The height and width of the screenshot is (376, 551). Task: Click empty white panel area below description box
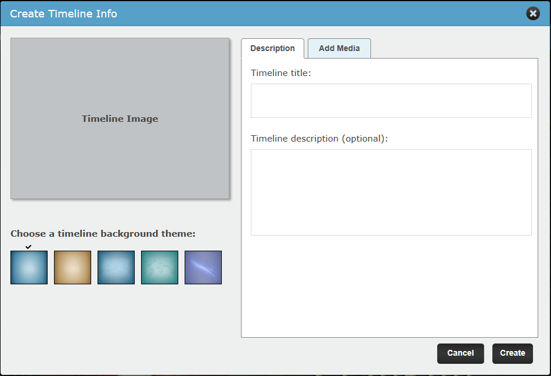390,286
